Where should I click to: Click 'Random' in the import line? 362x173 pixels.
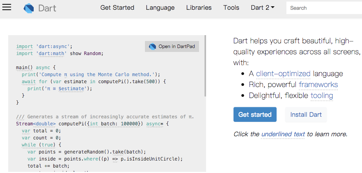coord(92,54)
